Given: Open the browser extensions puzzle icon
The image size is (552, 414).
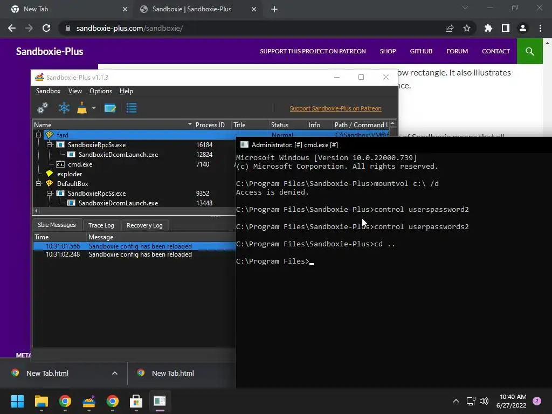Looking at the screenshot, I should click(x=488, y=28).
